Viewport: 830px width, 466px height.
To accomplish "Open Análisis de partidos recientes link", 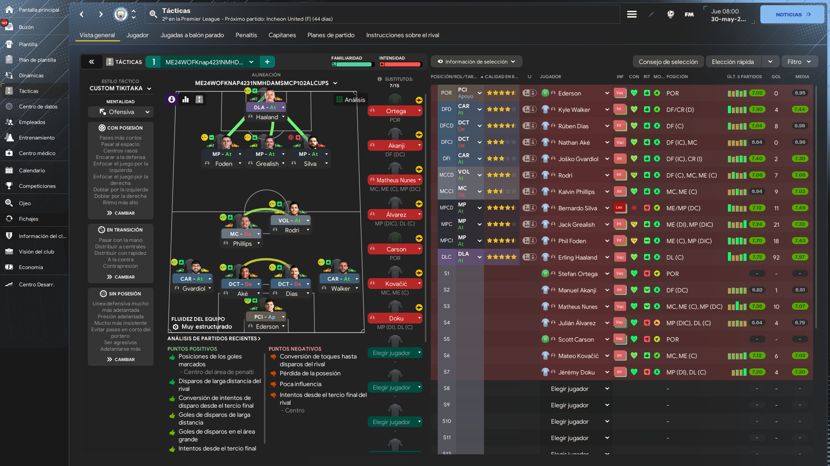I will click(214, 338).
